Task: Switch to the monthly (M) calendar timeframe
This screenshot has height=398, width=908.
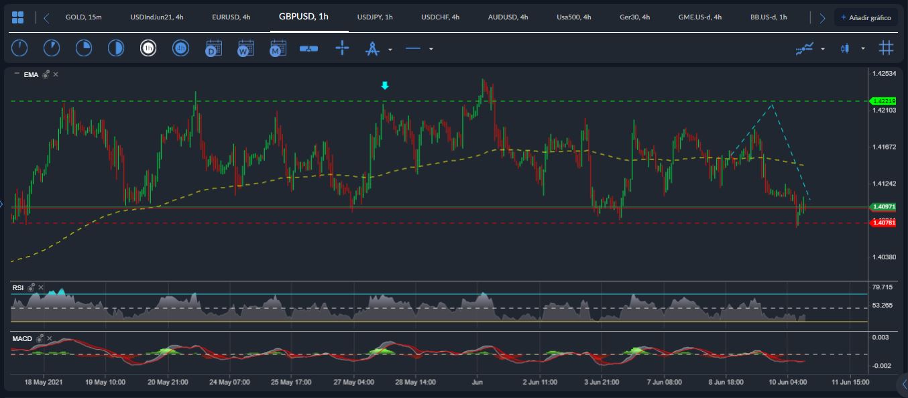Action: pyautogui.click(x=278, y=48)
